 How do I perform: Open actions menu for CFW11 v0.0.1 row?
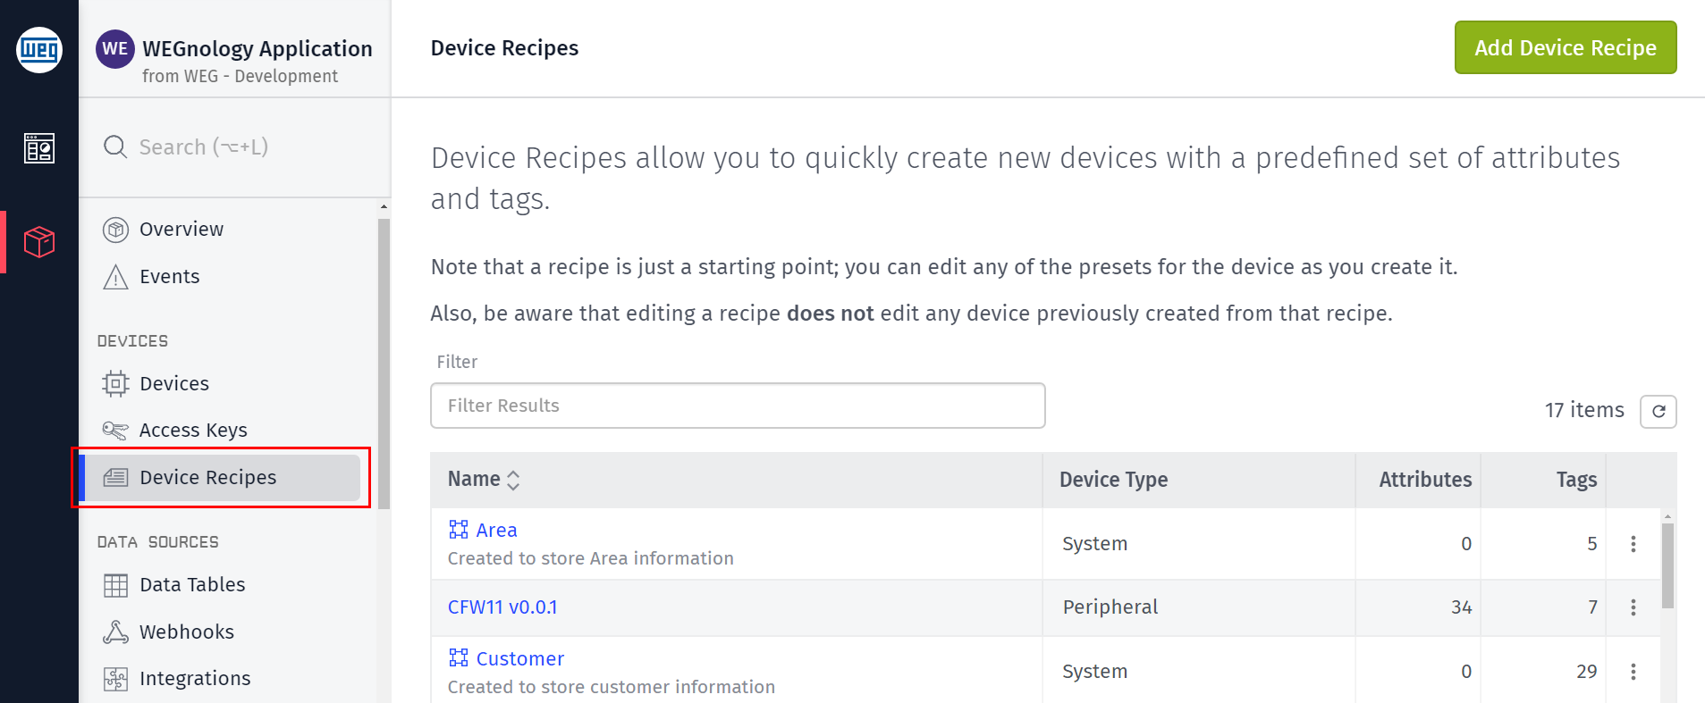1633,607
